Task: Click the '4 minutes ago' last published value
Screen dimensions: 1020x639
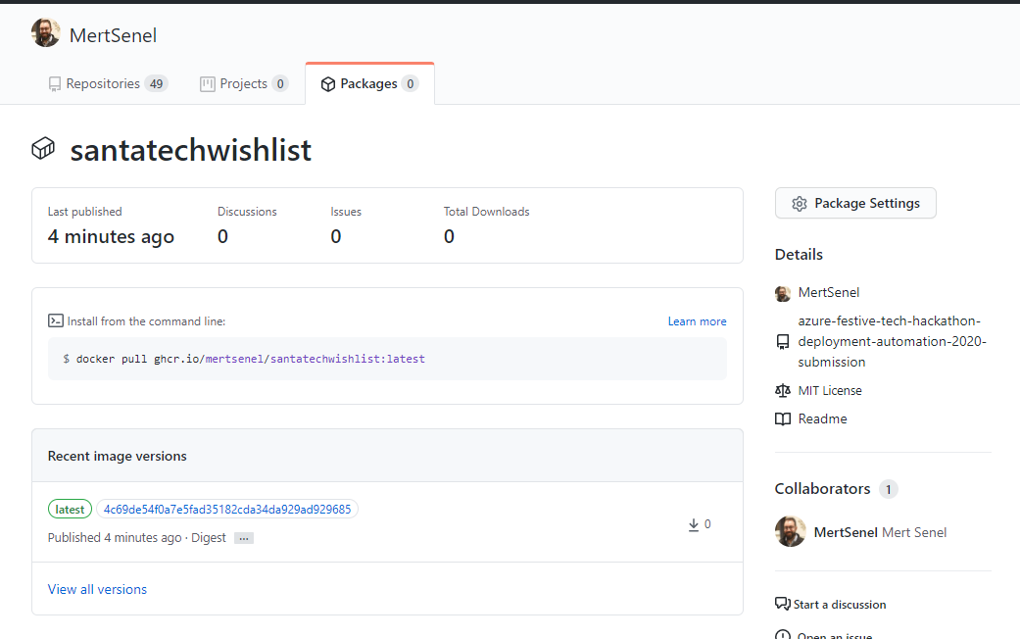Action: pyautogui.click(x=112, y=236)
